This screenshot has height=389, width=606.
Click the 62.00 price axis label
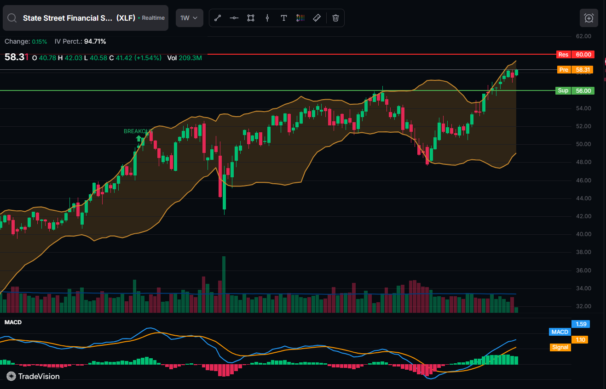583,36
